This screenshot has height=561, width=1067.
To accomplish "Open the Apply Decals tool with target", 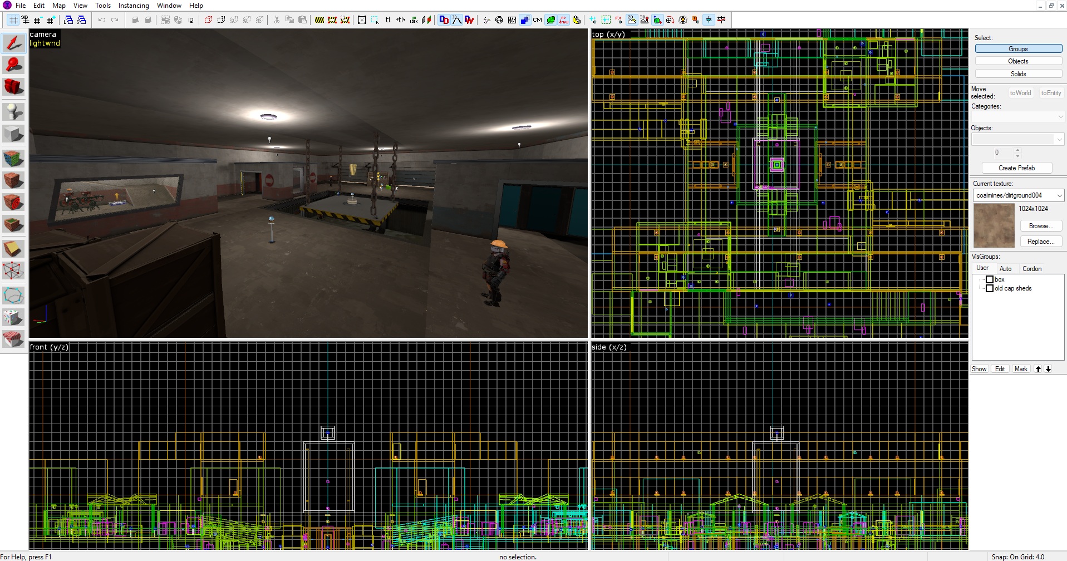I will [x=13, y=203].
